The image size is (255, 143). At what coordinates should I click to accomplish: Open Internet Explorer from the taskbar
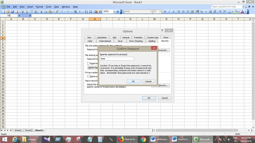(x=15, y=139)
